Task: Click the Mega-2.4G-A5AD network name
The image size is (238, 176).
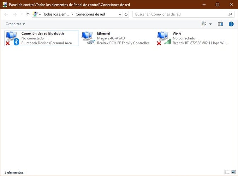Action: tap(111, 38)
